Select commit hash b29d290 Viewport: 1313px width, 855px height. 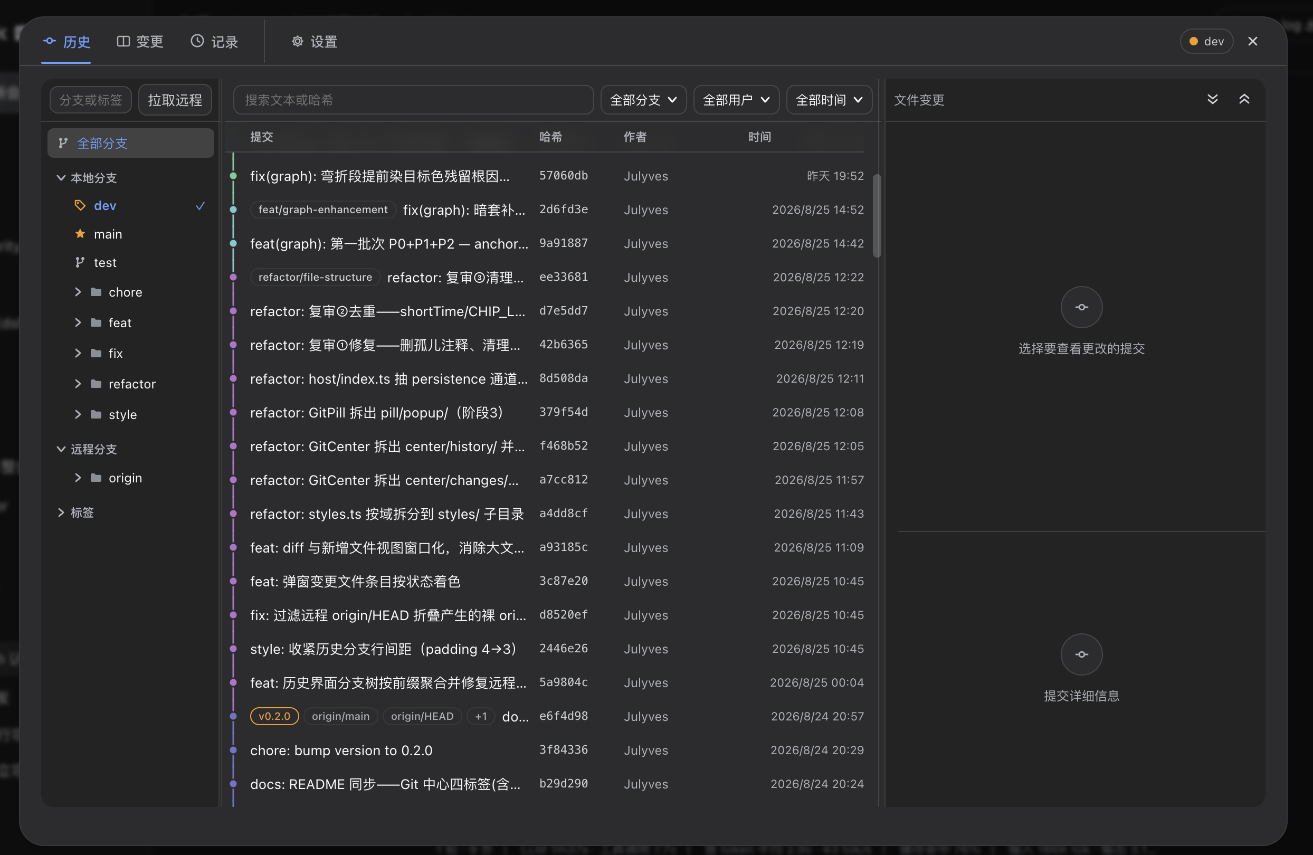pos(563,784)
